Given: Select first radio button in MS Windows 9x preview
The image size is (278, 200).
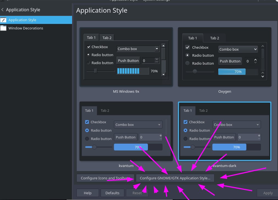Looking at the screenshot, I should (x=89, y=55).
